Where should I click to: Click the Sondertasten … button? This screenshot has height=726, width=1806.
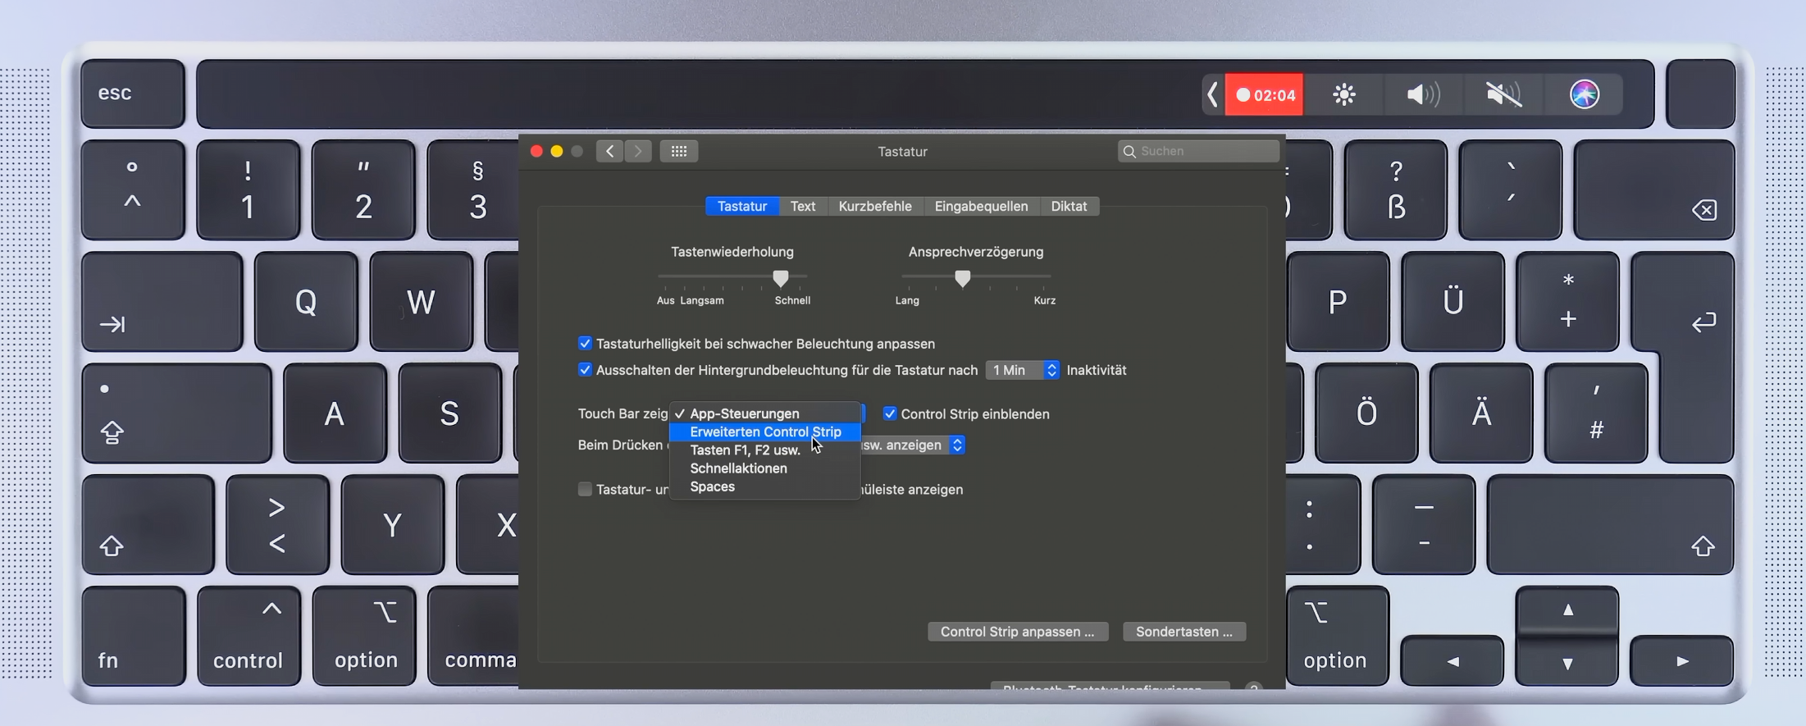[1184, 631]
